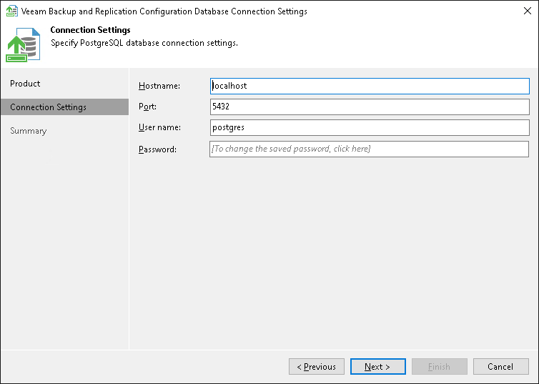The height and width of the screenshot is (384, 539).
Task: Click the Veeam title bar app icon
Action: [12, 11]
